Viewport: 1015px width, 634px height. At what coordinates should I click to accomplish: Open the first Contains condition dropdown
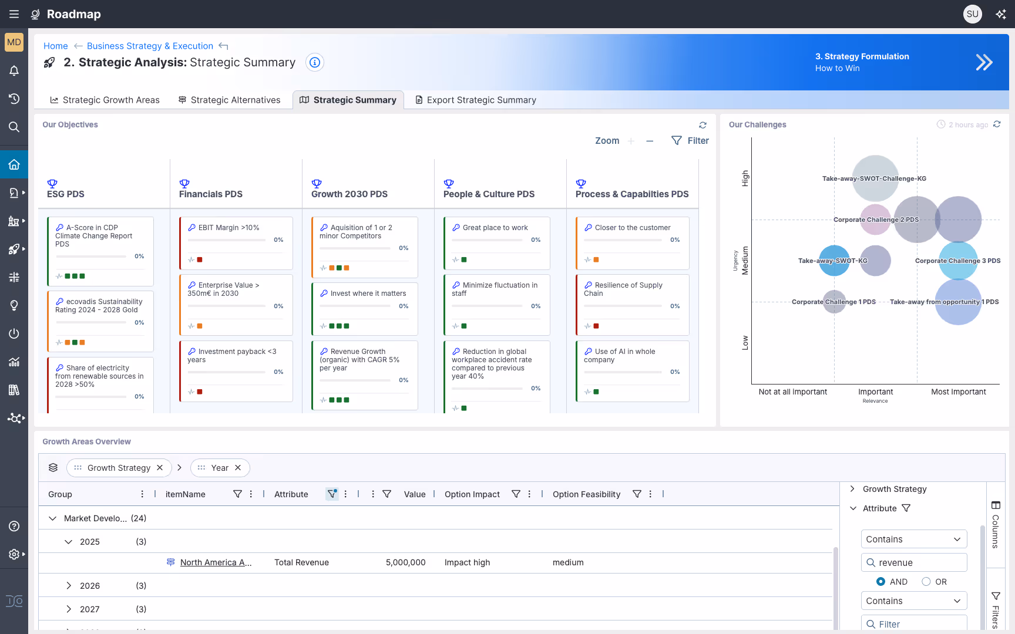click(x=914, y=539)
